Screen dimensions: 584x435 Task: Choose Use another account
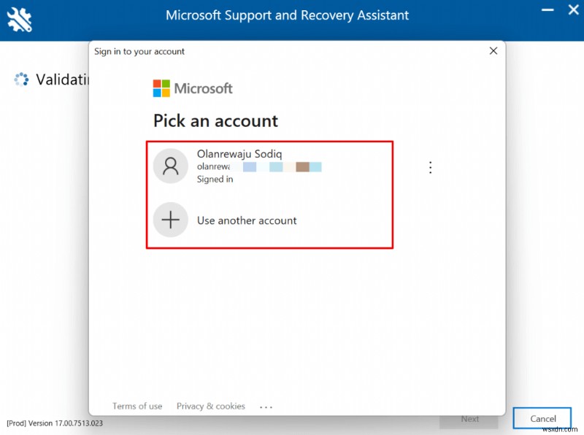[248, 220]
